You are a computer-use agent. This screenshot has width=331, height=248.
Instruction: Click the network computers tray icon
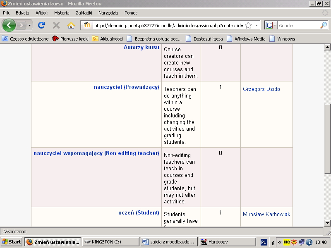point(302,242)
